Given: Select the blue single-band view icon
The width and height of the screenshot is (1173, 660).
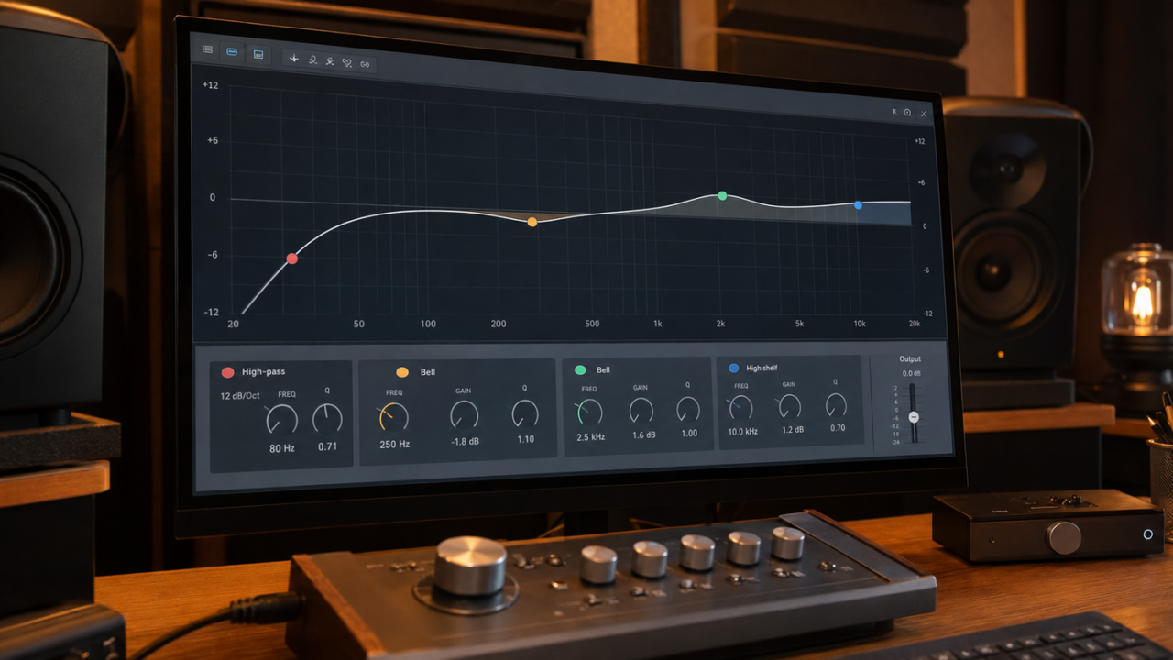Looking at the screenshot, I should pos(232,52).
